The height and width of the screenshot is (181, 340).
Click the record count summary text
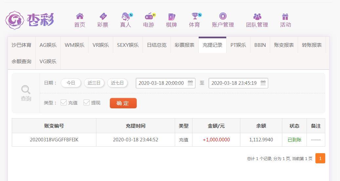(x=279, y=159)
